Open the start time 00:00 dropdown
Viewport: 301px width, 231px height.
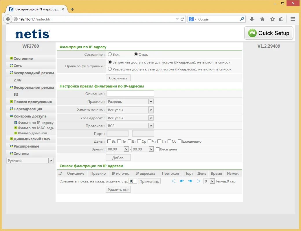(118, 149)
